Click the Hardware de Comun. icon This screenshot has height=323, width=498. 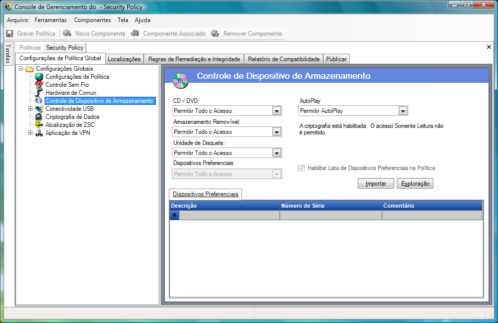click(x=39, y=93)
